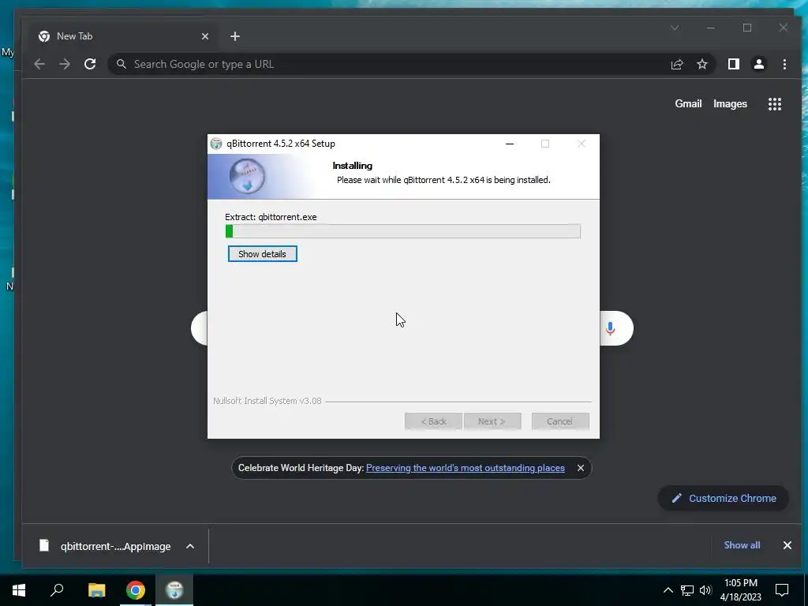Open Chrome three-dot menu
Image resolution: width=808 pixels, height=606 pixels.
click(x=784, y=64)
